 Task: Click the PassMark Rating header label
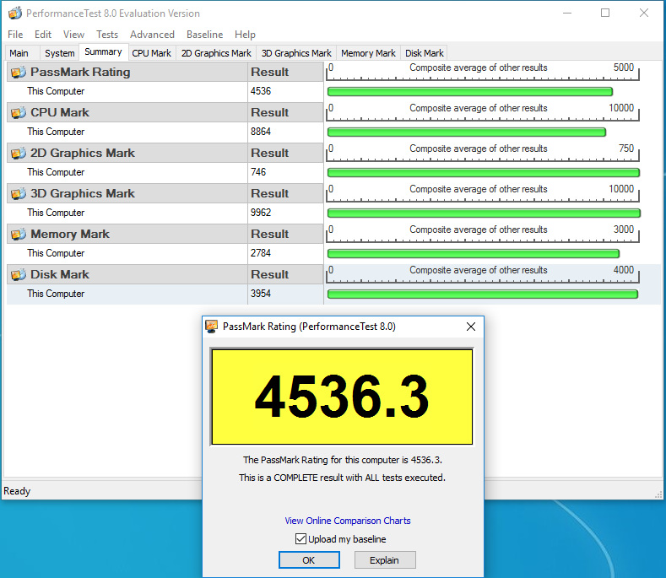click(80, 73)
